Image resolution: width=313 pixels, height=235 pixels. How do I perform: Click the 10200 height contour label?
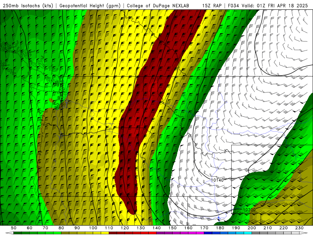pos(249,210)
